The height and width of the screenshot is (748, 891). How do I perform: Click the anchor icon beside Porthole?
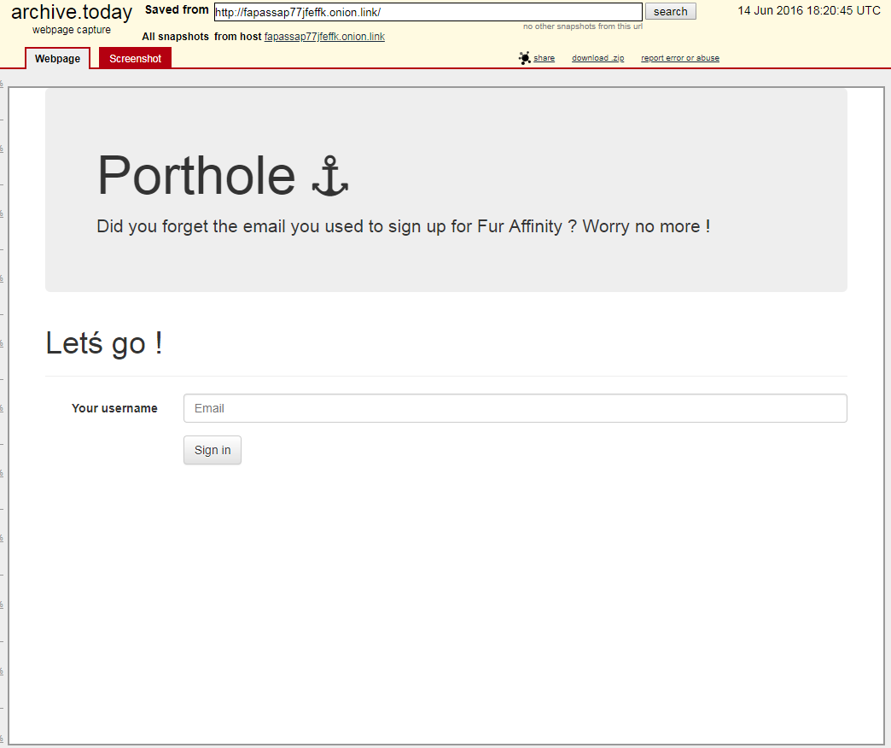pyautogui.click(x=330, y=176)
